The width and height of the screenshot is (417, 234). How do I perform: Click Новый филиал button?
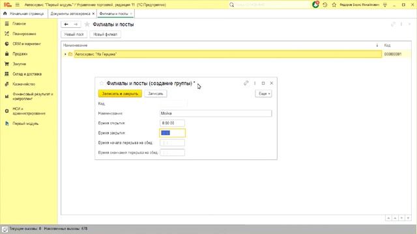pos(106,34)
